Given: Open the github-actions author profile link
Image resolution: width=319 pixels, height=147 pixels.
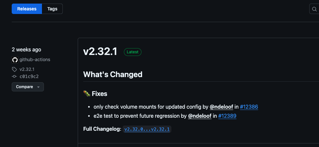Looking at the screenshot, I should [35, 60].
